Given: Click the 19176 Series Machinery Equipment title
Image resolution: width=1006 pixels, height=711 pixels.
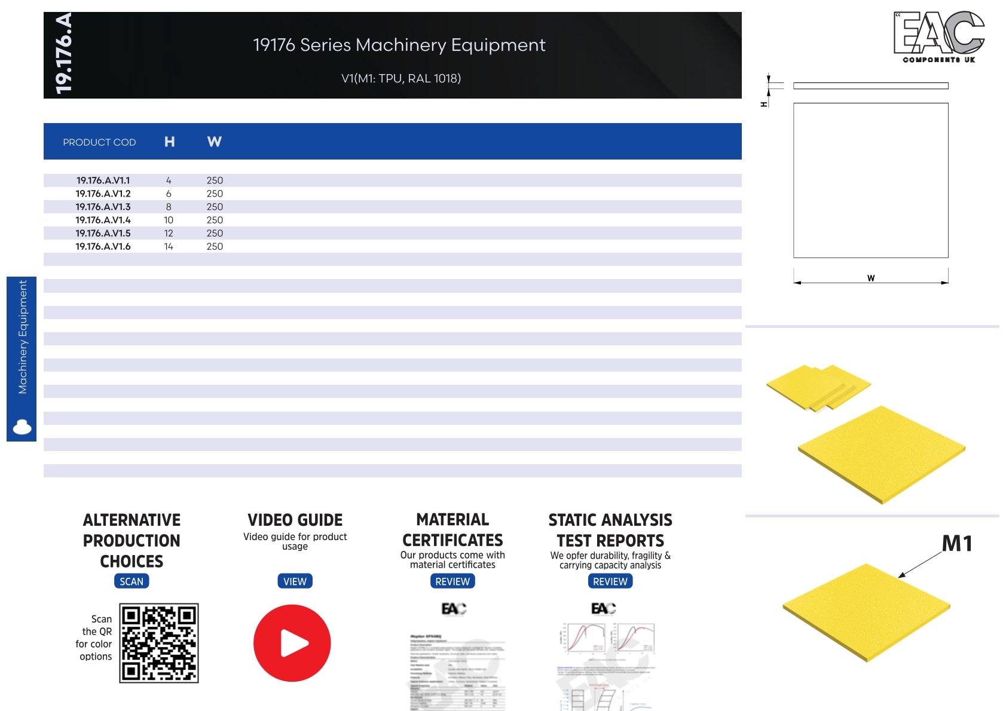Looking at the screenshot, I should [399, 45].
